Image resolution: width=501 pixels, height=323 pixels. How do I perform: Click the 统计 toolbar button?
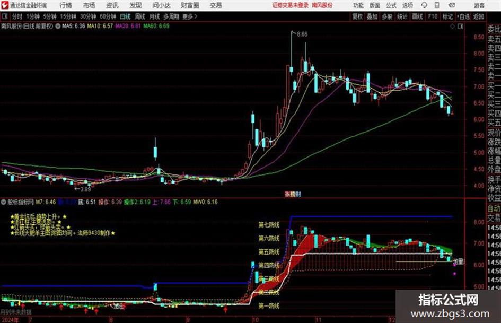[402, 16]
